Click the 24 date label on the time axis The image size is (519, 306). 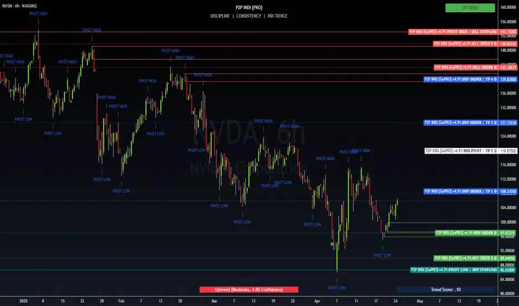click(395, 301)
